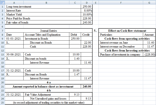This screenshot has width=156, height=105.
Task: Click the 'Credit' heading cell
Action: point(87,35)
